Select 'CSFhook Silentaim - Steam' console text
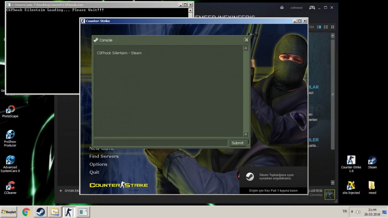The image size is (388, 218). click(x=119, y=53)
